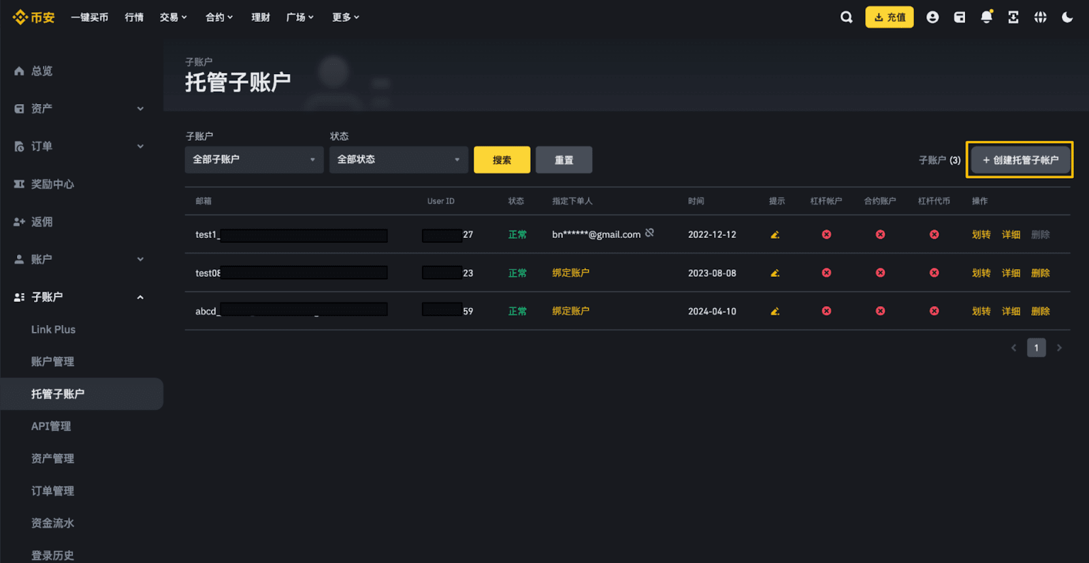Click 划转 for the test1 row
The width and height of the screenshot is (1089, 563).
pyautogui.click(x=981, y=235)
